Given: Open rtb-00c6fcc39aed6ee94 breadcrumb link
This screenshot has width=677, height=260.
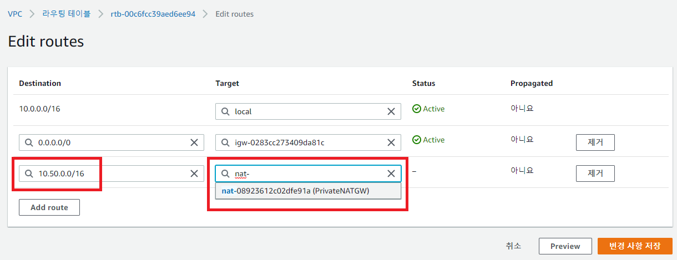Looking at the screenshot, I should [153, 14].
